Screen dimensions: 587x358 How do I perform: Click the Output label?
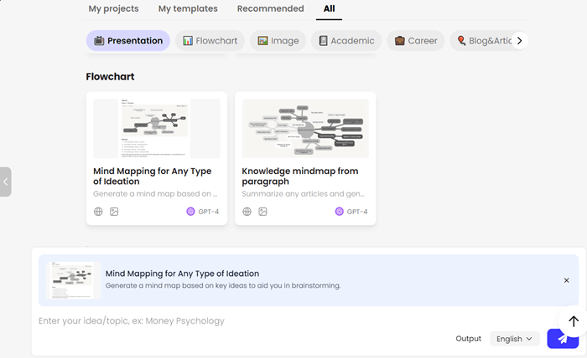(468, 339)
